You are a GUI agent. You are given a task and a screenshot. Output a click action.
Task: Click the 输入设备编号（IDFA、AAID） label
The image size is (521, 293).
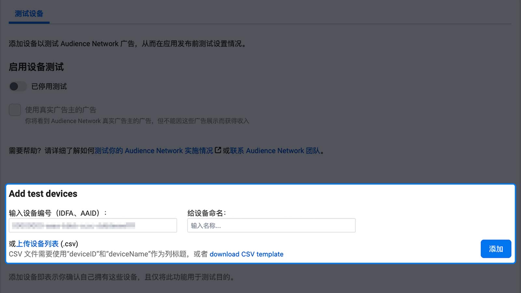pyautogui.click(x=58, y=213)
